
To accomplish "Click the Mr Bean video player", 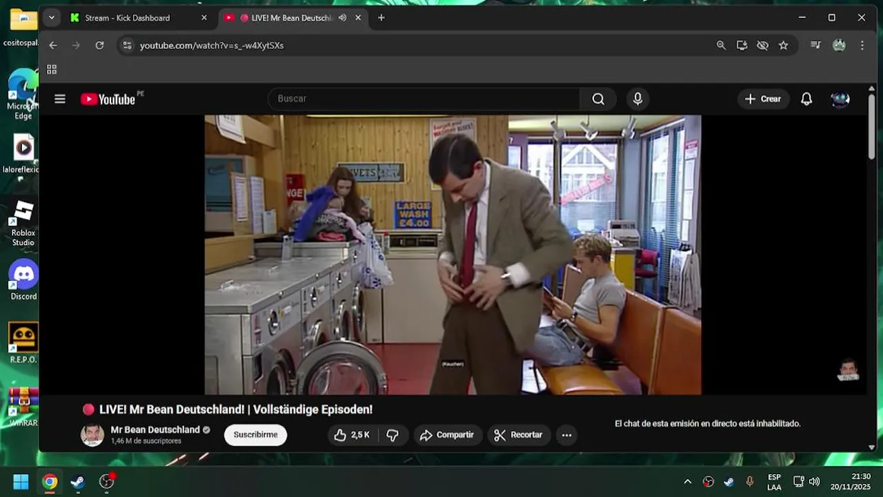I will pos(453,255).
